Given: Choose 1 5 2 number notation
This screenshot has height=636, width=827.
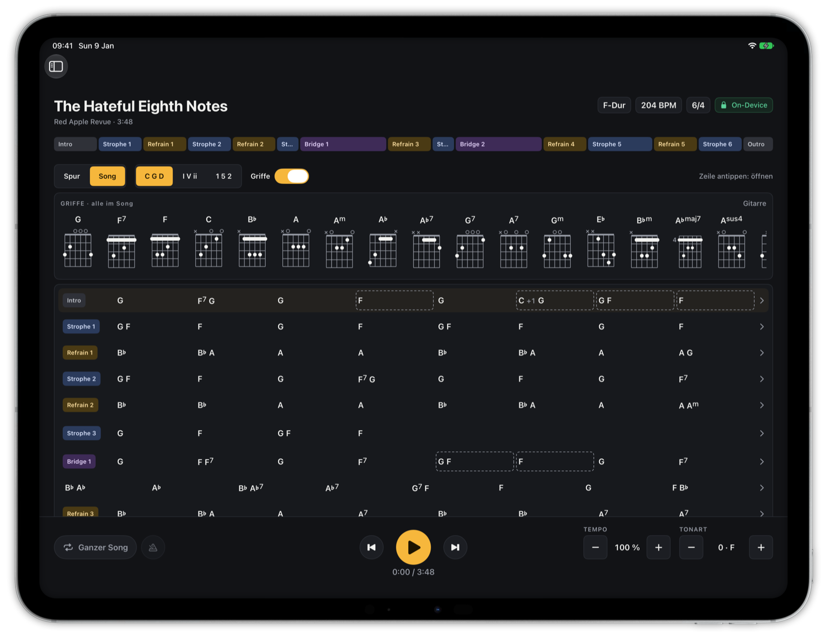Looking at the screenshot, I should click(223, 176).
